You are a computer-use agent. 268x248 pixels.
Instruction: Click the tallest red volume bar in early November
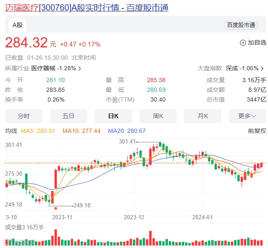pyautogui.click(x=56, y=237)
